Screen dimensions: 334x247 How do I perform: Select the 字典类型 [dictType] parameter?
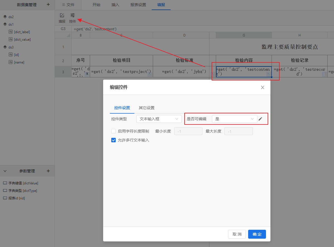pyautogui.click(x=23, y=190)
